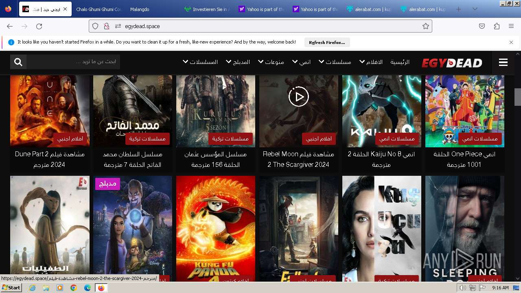Open the hamburger site menu icon
The image size is (521, 293).
(x=503, y=62)
